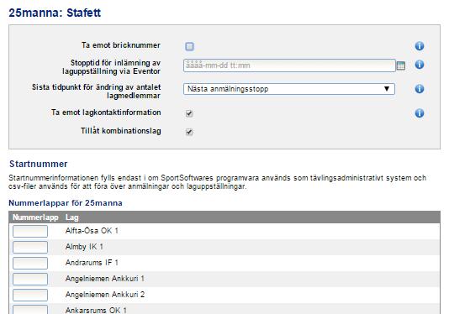Click the Sista tidpunkt för ändring label
This screenshot has height=314, width=449.
pyautogui.click(x=96, y=92)
